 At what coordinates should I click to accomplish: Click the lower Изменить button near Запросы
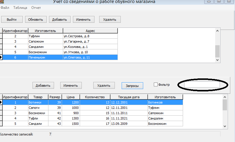pos(71,85)
